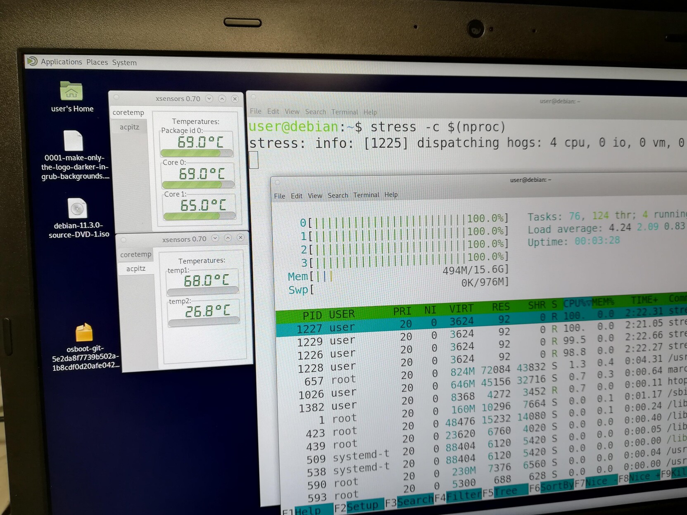687x515 pixels.
Task: Close the lower xsensors 0.70 window
Action: coord(240,237)
